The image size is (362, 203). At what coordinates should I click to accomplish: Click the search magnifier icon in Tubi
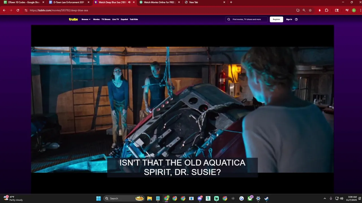[229, 19]
